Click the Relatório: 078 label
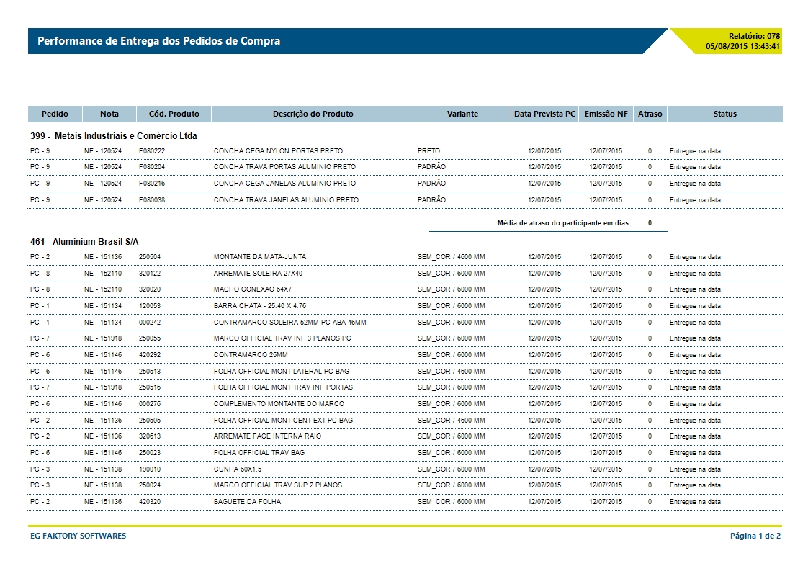This screenshot has height=571, width=808. click(x=754, y=36)
